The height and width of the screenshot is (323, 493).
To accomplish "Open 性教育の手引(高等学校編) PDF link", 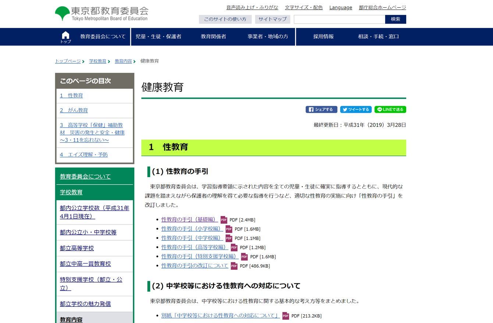I will click(194, 247).
